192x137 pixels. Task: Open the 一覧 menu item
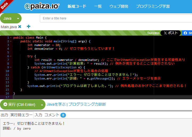98,6
